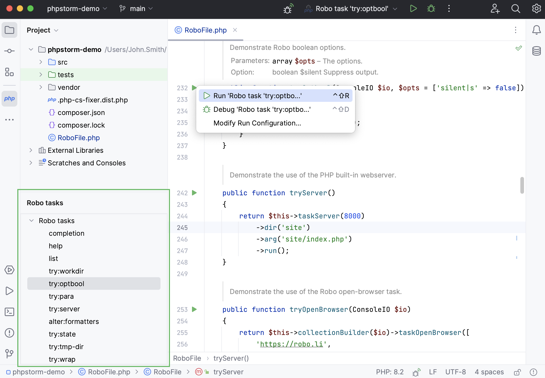
Task: Open the phpstorm-demo project dropdown
Action: click(x=77, y=9)
